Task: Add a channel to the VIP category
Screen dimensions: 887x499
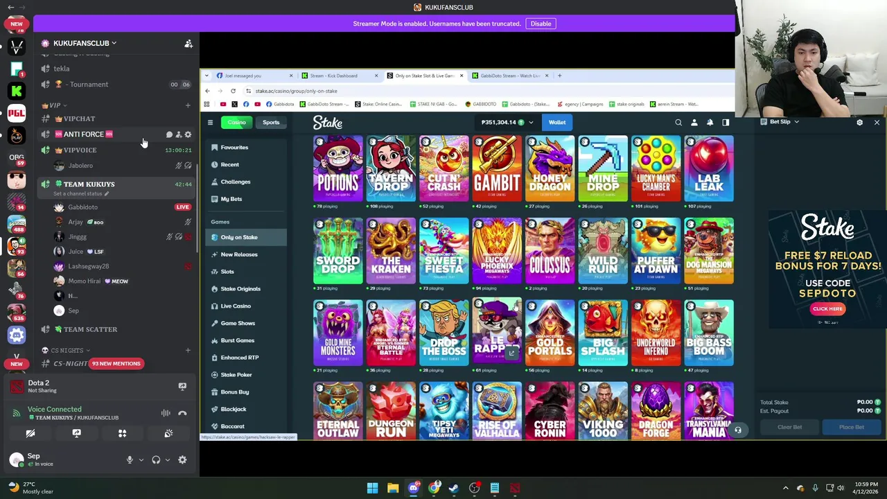Action: pyautogui.click(x=188, y=105)
